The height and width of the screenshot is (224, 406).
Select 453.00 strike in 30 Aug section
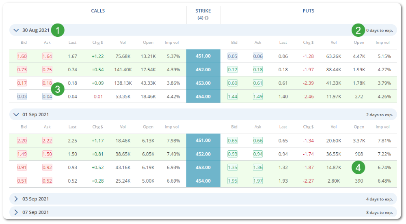[x=203, y=83]
